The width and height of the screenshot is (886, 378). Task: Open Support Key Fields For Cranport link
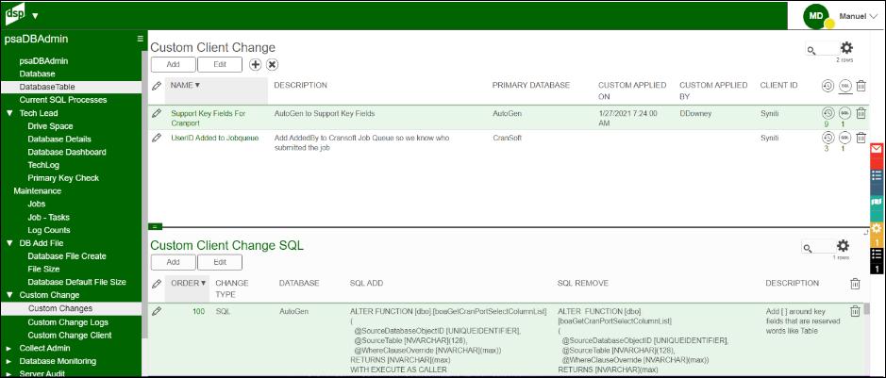(208, 117)
